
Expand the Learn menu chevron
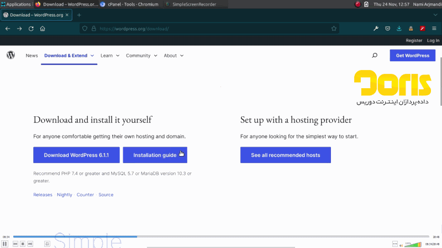pos(118,56)
